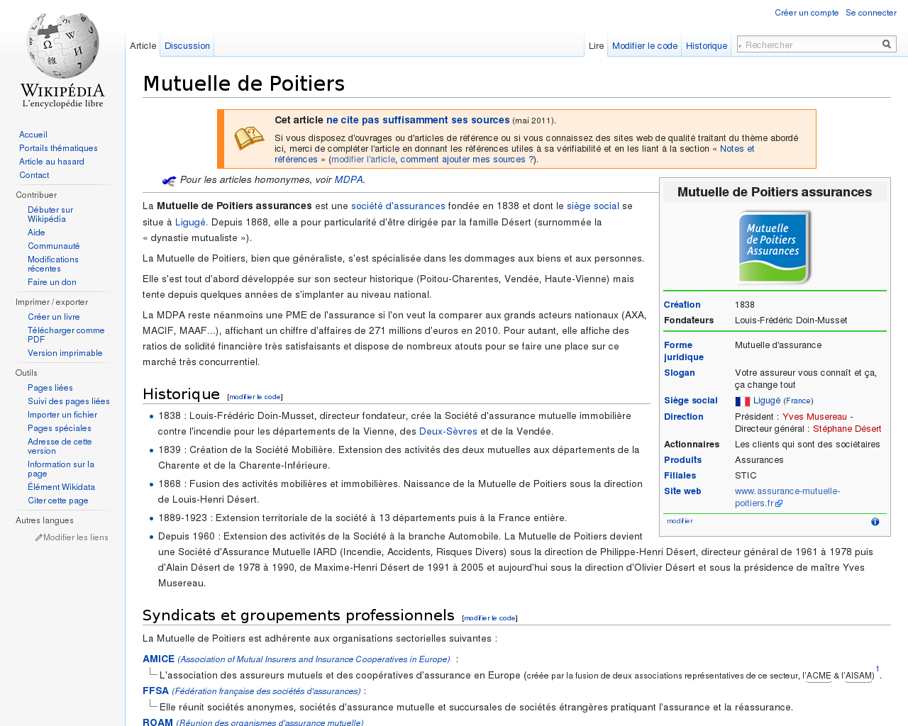Select the Article tab
This screenshot has width=908, height=726.
point(143,46)
